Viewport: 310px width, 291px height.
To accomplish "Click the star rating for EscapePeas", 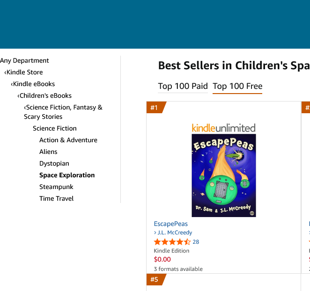I will (x=172, y=241).
